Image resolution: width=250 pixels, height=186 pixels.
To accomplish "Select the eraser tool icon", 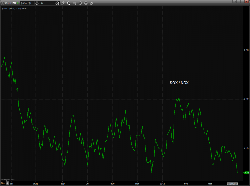I will (92, 3).
